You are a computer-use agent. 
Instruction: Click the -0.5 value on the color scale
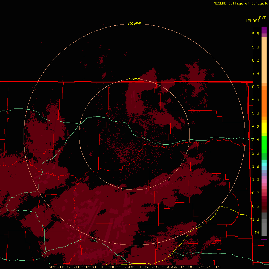pos(255,206)
